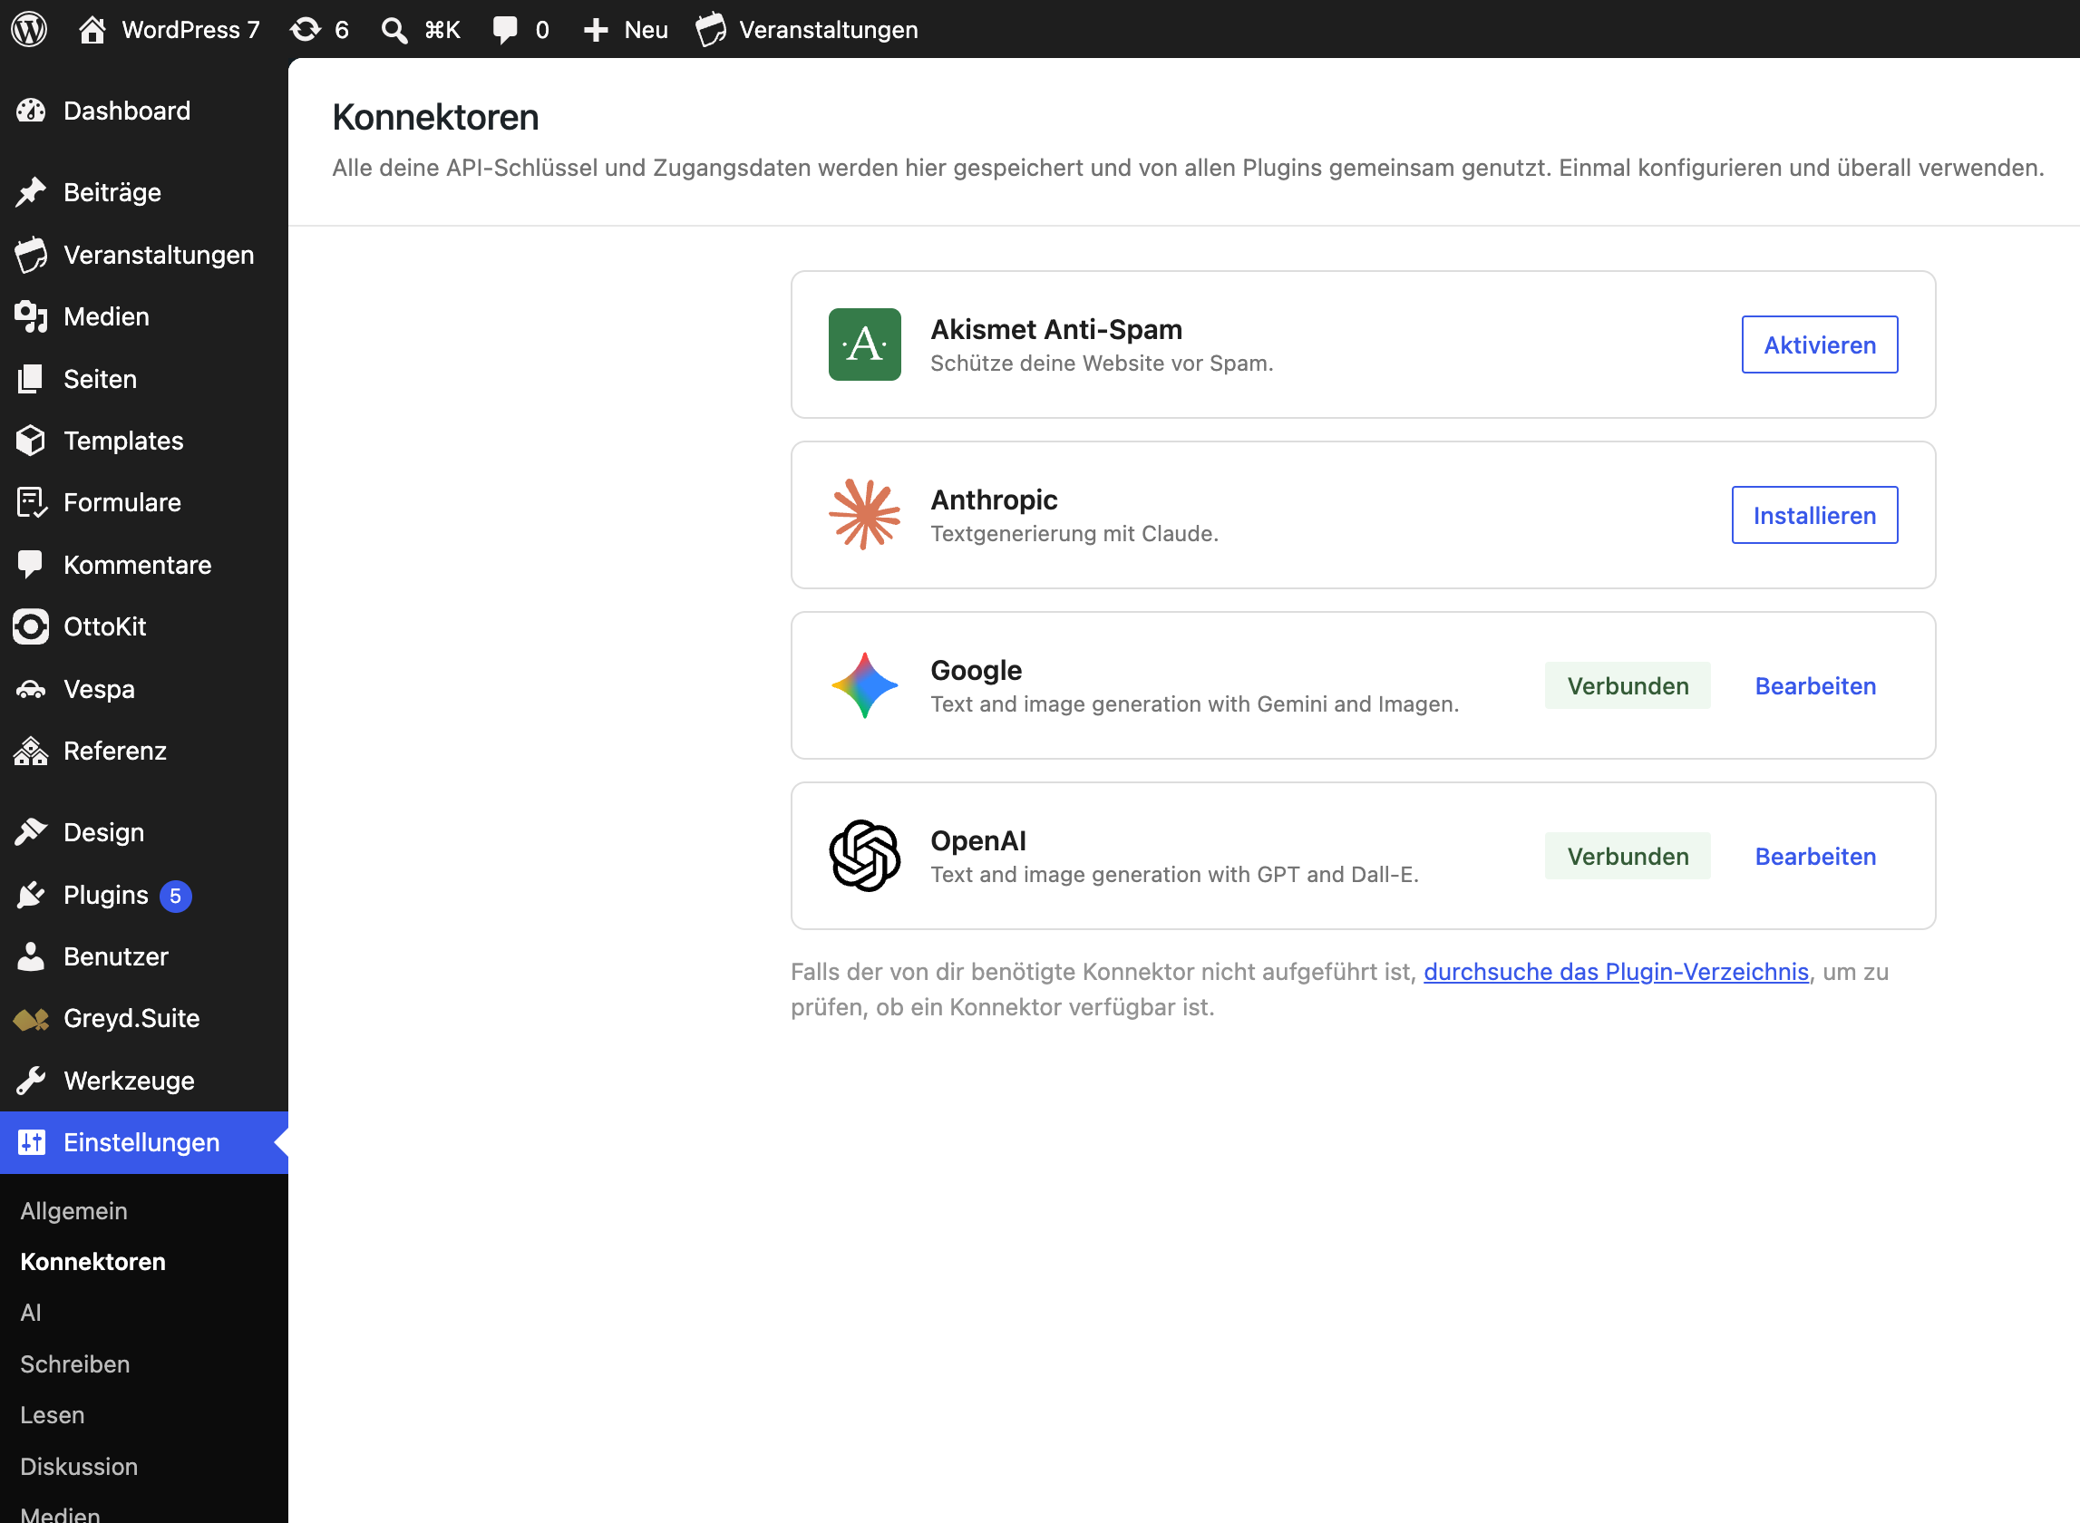Click the Google Gemini sparkle logo
Viewport: 2080px width, 1523px height.
pos(865,685)
